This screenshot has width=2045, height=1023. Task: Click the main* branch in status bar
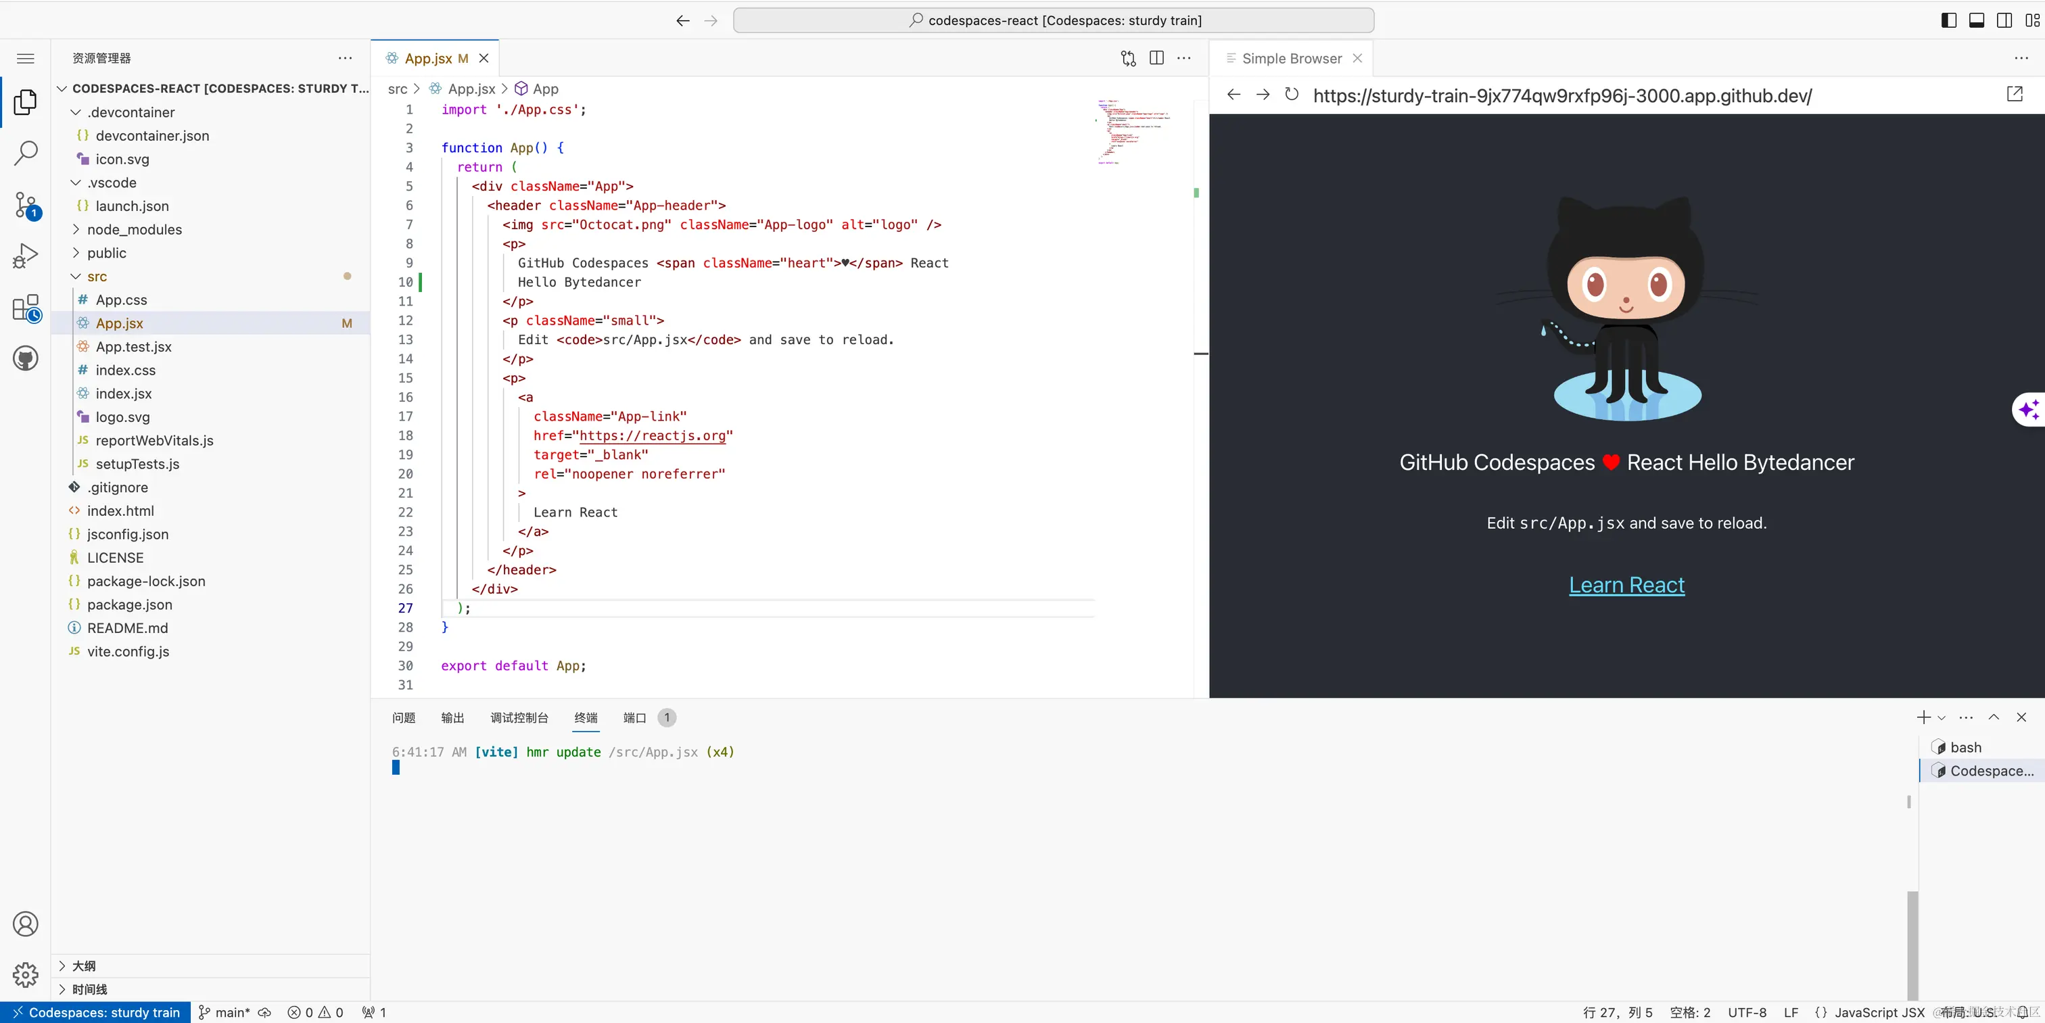225,1012
